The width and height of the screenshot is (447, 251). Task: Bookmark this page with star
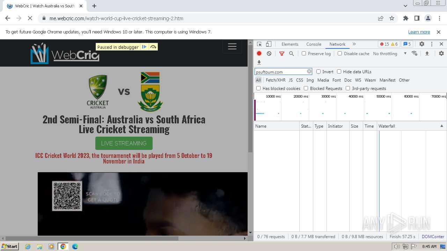[392, 18]
